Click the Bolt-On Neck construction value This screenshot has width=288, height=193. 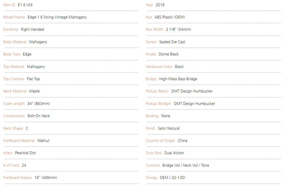click(39, 116)
